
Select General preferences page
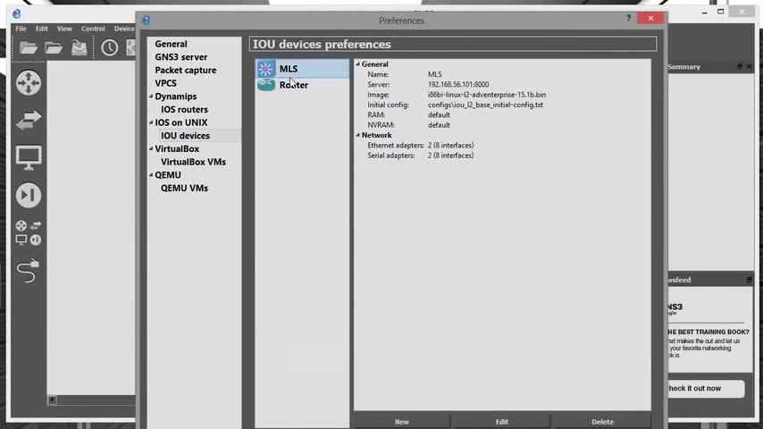[x=171, y=44]
